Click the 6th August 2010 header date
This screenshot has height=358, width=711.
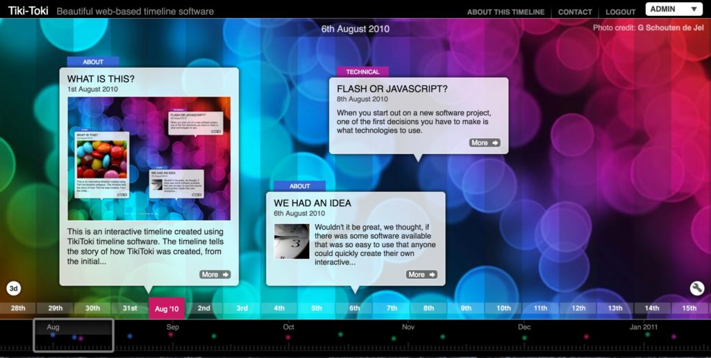point(355,29)
